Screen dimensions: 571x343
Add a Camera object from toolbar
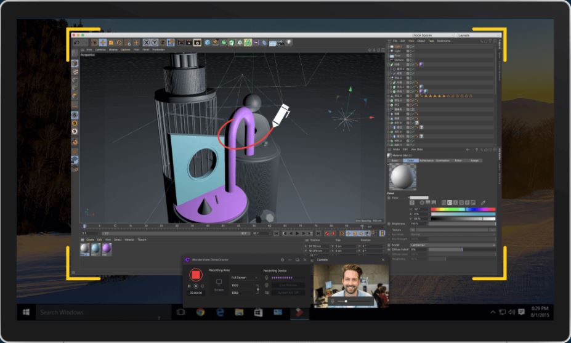(281, 42)
